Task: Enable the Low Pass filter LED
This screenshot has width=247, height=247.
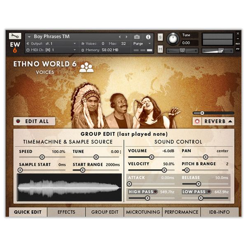Action: pos(209,191)
